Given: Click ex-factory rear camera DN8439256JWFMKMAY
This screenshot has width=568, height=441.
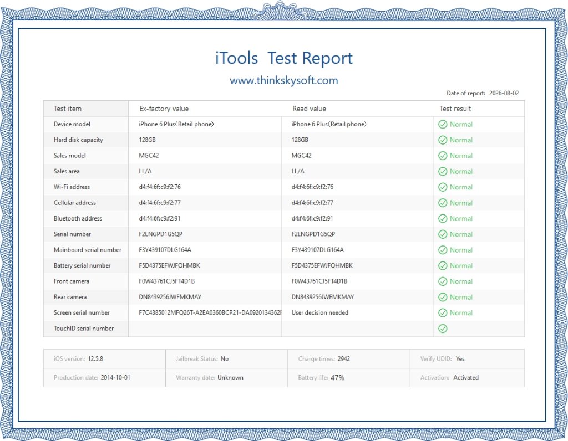Looking at the screenshot, I should (170, 297).
